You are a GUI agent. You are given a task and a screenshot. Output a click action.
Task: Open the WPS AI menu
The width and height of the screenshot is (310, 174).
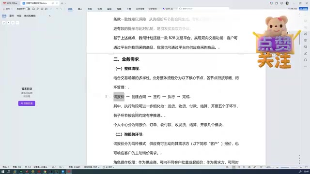pyautogui.click(x=168, y=9)
